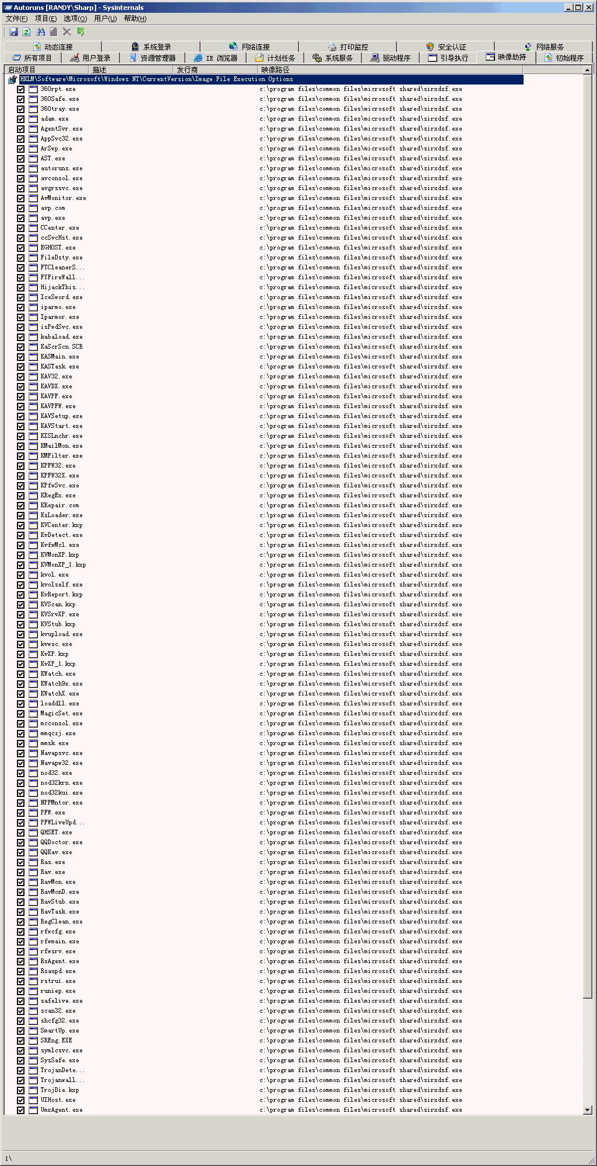The width and height of the screenshot is (597, 1166).
Task: Click the scrollbar down arrow
Action: pos(587,1110)
